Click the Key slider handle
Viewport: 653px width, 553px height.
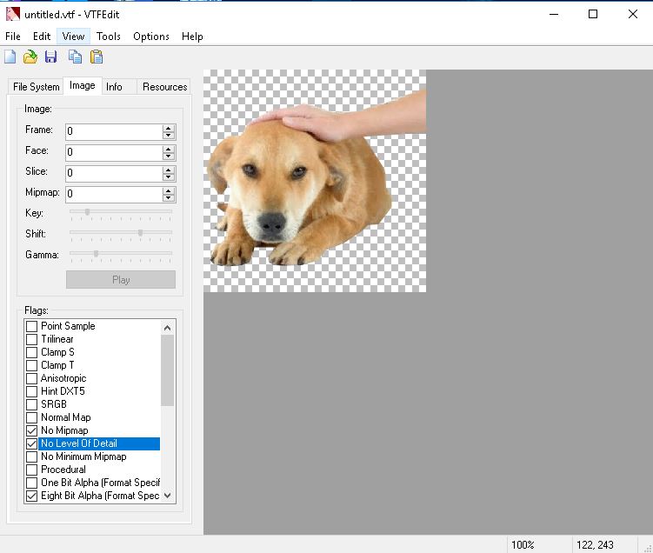[88, 212]
